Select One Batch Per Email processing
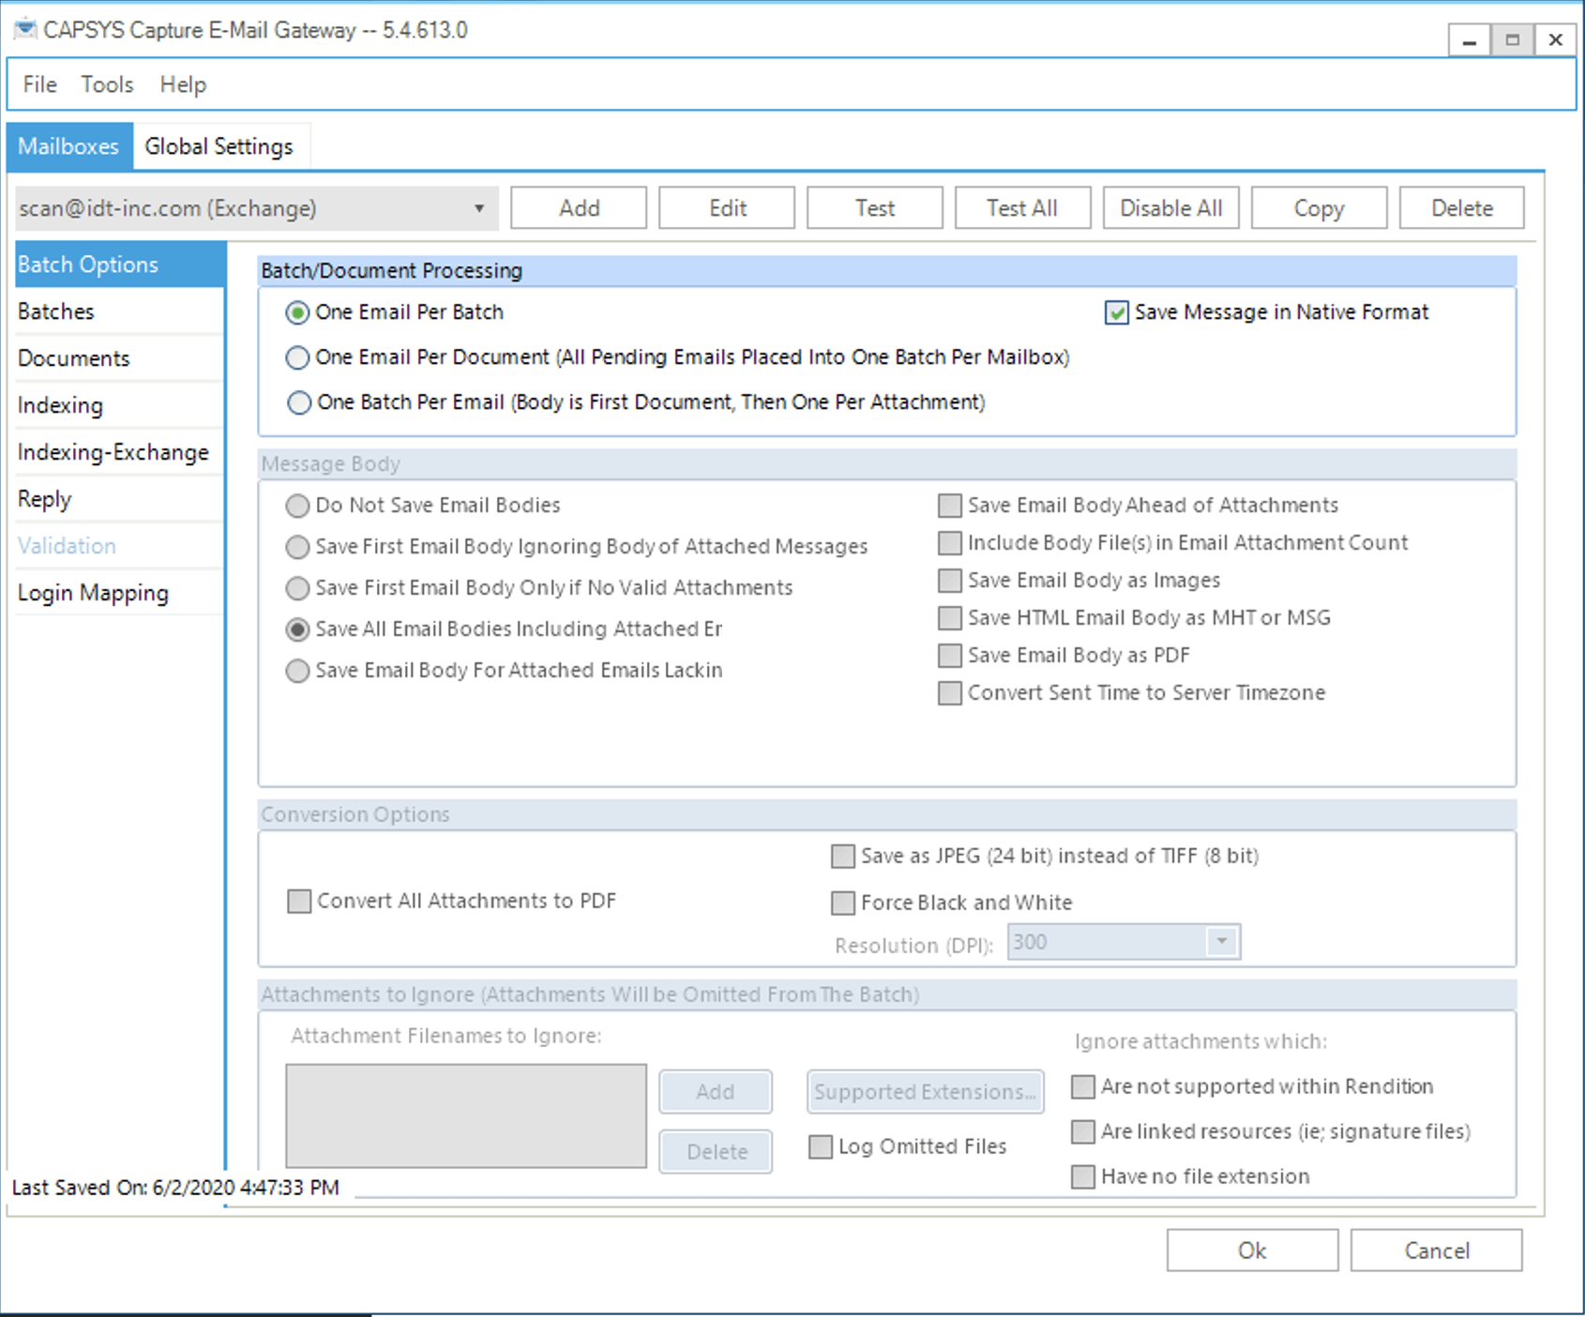The image size is (1585, 1317). click(298, 401)
